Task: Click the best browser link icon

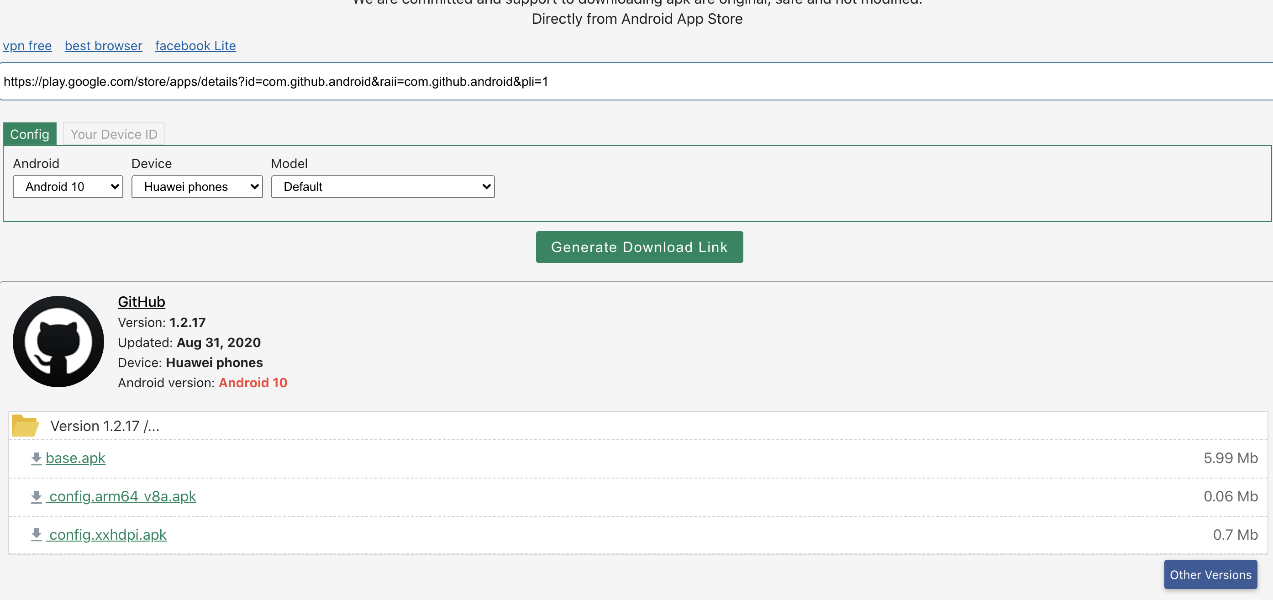Action: [x=103, y=45]
